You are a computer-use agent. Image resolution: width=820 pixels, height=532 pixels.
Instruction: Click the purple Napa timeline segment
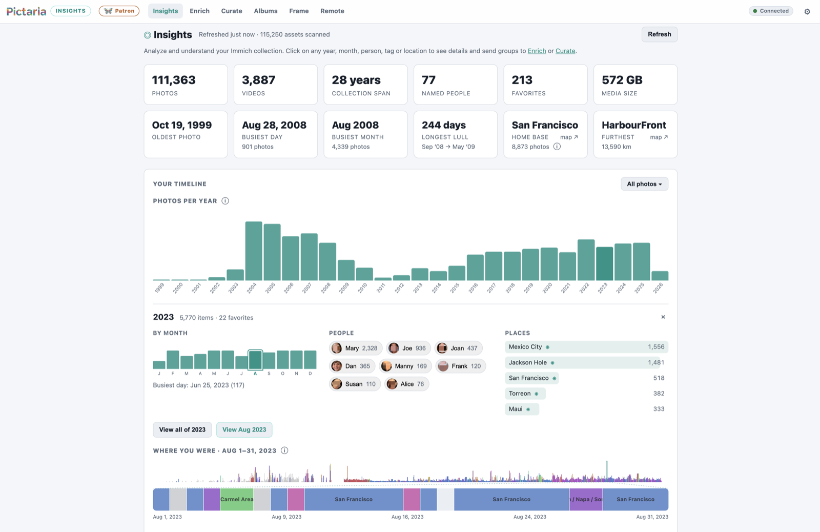(586, 499)
